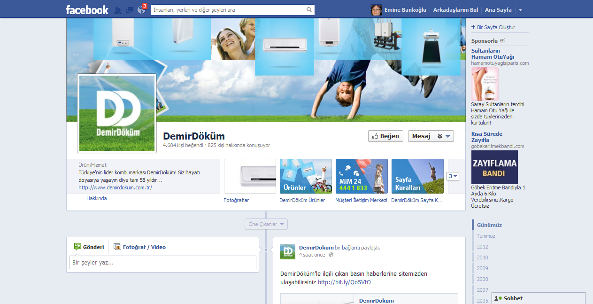Open hamamotuyagisiparis.com ad URL

[x=500, y=63]
